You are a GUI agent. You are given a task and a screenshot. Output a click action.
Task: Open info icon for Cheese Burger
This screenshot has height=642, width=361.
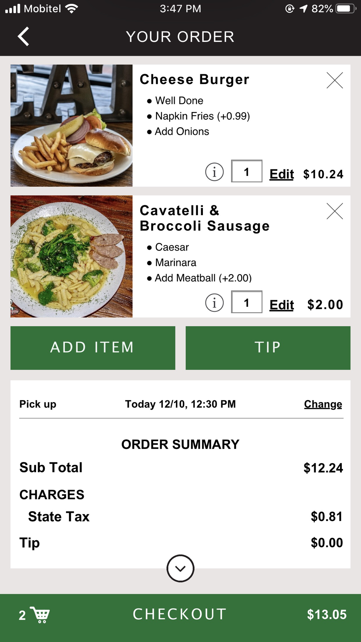click(214, 172)
